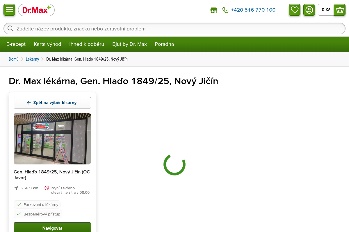349x232 pixels.
Task: Open the pharmacy store locator icon
Action: coord(214,10)
